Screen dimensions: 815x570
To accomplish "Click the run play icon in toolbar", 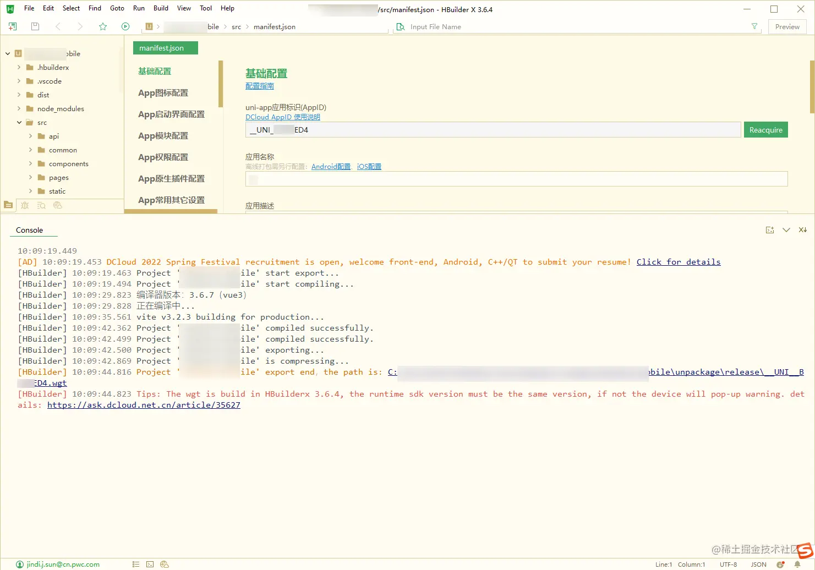I will pyautogui.click(x=125, y=26).
